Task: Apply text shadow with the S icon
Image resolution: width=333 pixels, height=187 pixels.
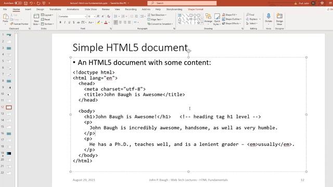Action: (74, 22)
